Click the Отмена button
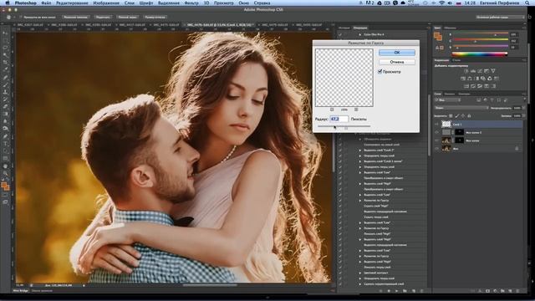 pos(397,62)
